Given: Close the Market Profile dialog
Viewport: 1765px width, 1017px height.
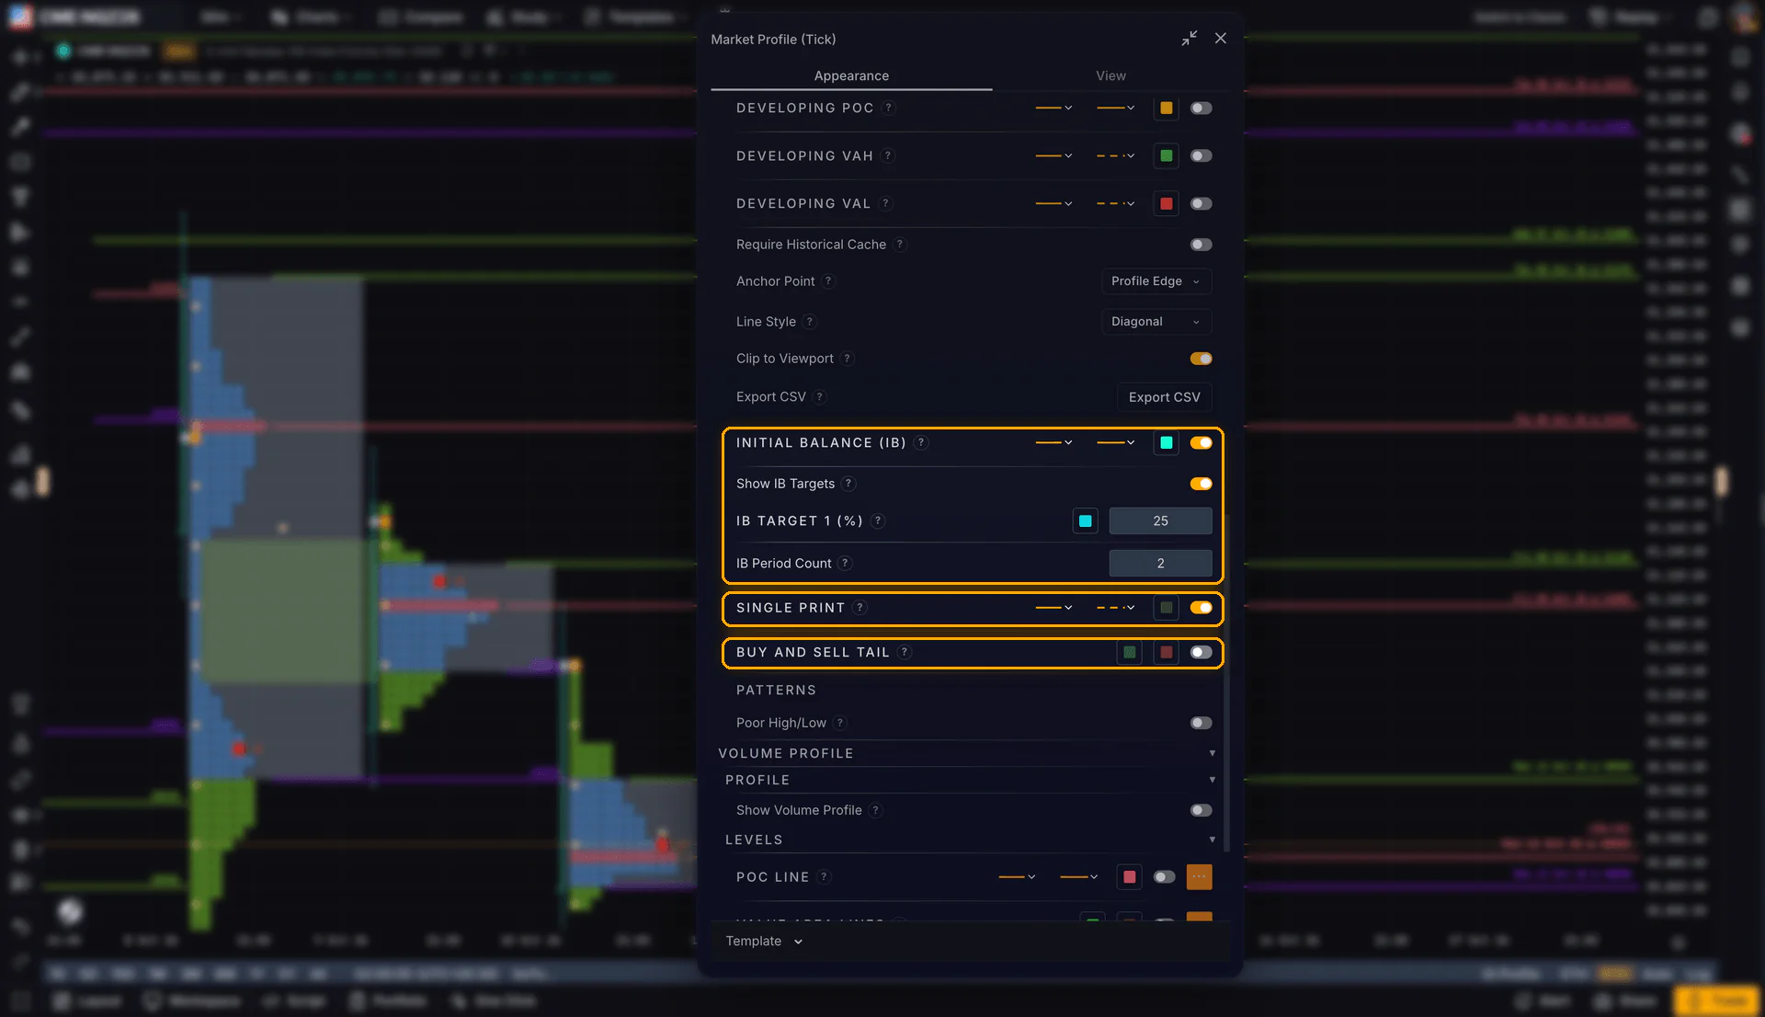Looking at the screenshot, I should 1221,39.
